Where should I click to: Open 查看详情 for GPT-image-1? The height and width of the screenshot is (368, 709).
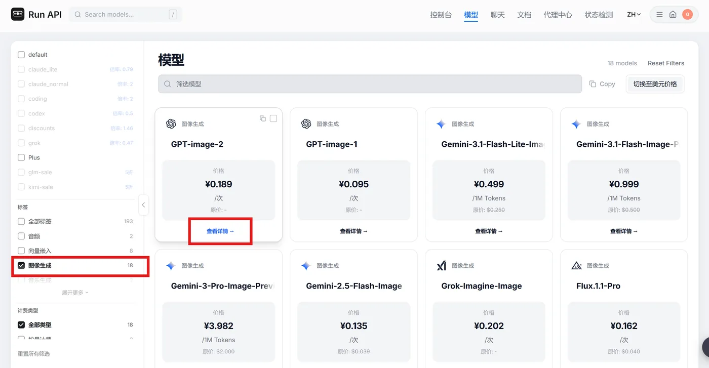[353, 231]
